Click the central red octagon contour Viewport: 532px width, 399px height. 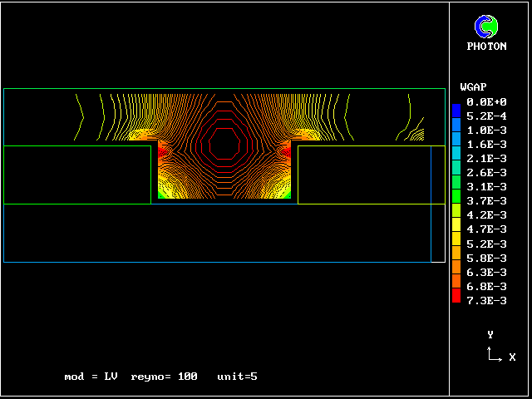click(x=224, y=144)
